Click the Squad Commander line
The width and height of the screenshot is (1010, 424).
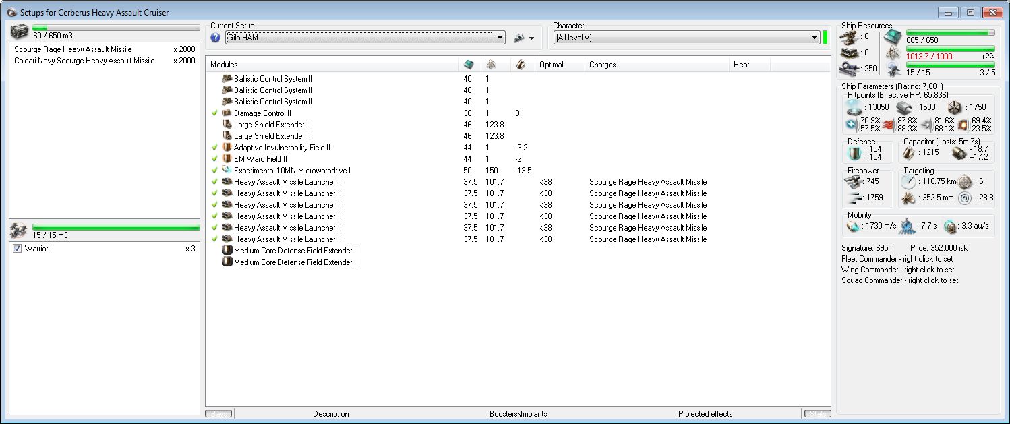pyautogui.click(x=900, y=280)
